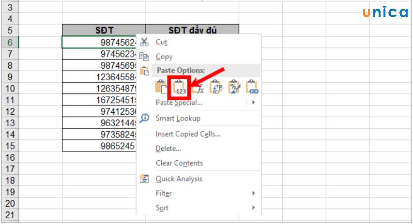
Task: Click the default Paste clipboard icon
Action: click(x=161, y=87)
